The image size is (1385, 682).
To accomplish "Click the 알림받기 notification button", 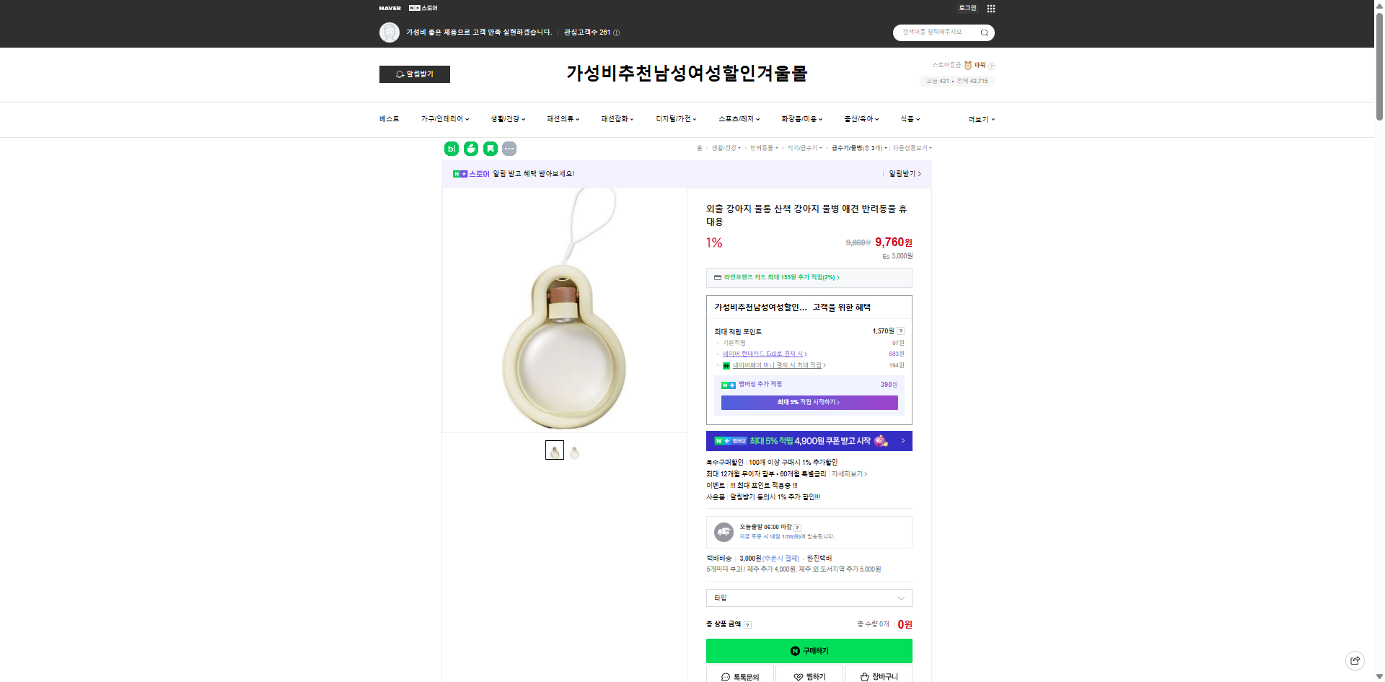I will tap(414, 74).
